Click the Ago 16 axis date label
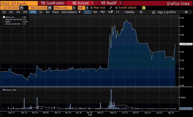This screenshot has width=193, height=117. pyautogui.click(x=171, y=113)
